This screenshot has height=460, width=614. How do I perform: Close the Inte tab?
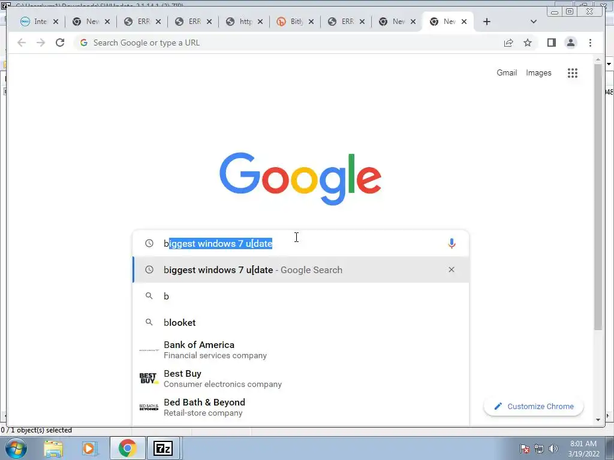coord(56,22)
